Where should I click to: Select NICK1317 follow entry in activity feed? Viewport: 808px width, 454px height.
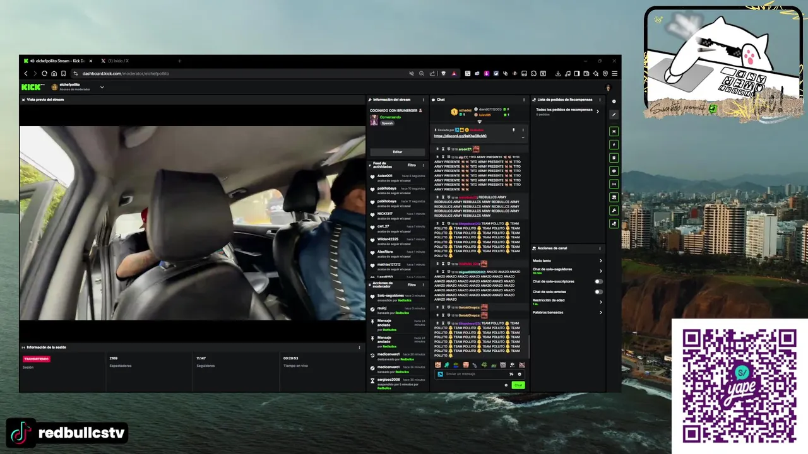398,216
